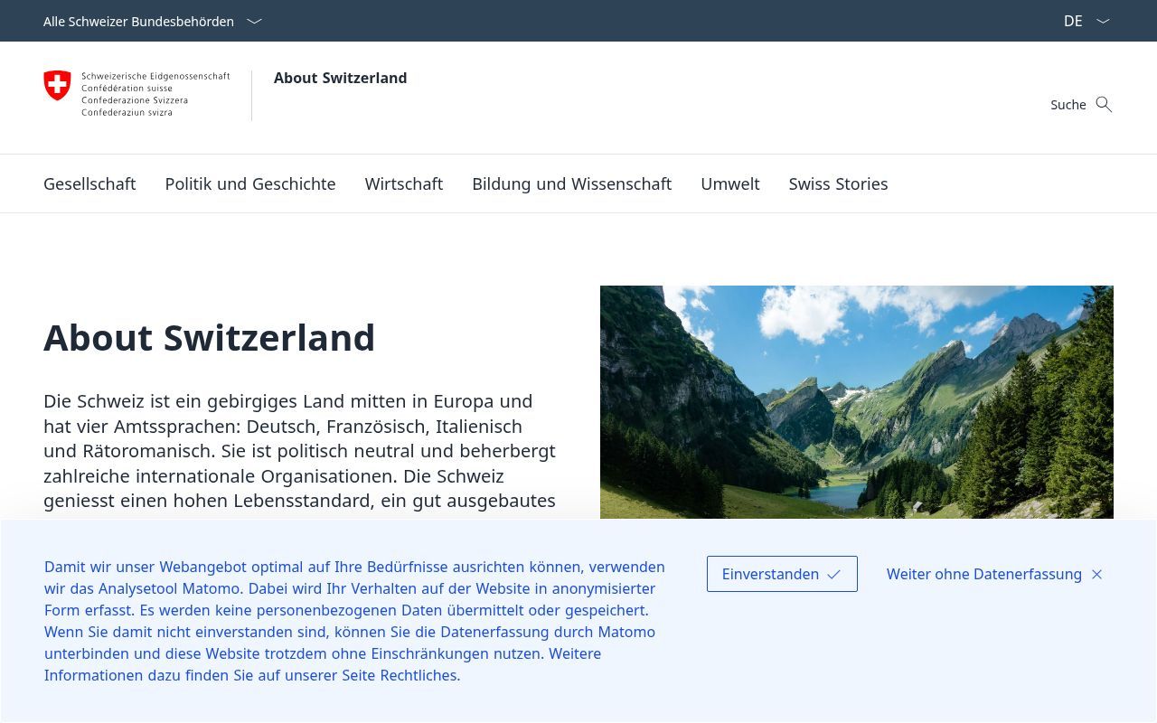Click the intro paragraph about die Schweiz
This screenshot has height=723, width=1157.
click(300, 450)
